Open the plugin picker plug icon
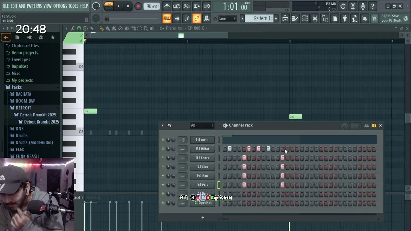The height and width of the screenshot is (231, 411). click(345, 19)
